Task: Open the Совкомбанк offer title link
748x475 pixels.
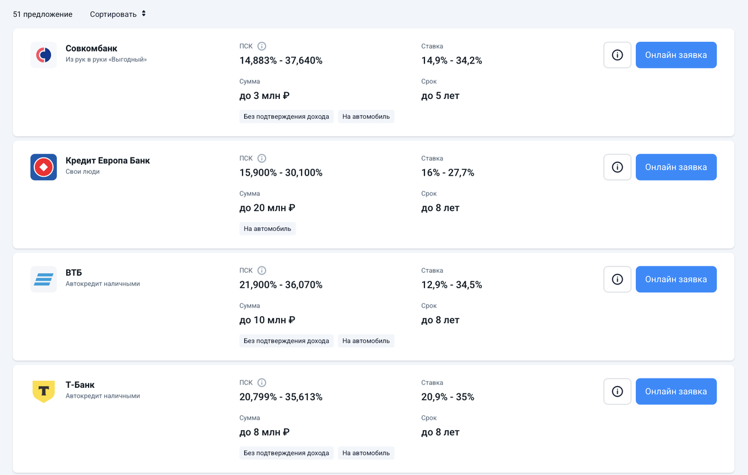Action: click(91, 48)
